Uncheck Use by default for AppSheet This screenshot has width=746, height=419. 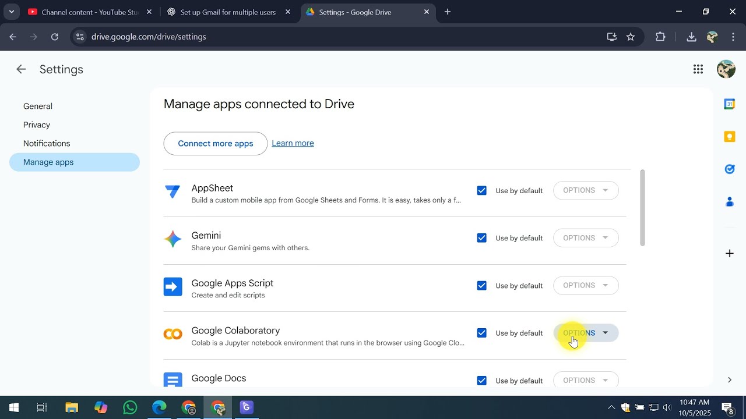481,190
